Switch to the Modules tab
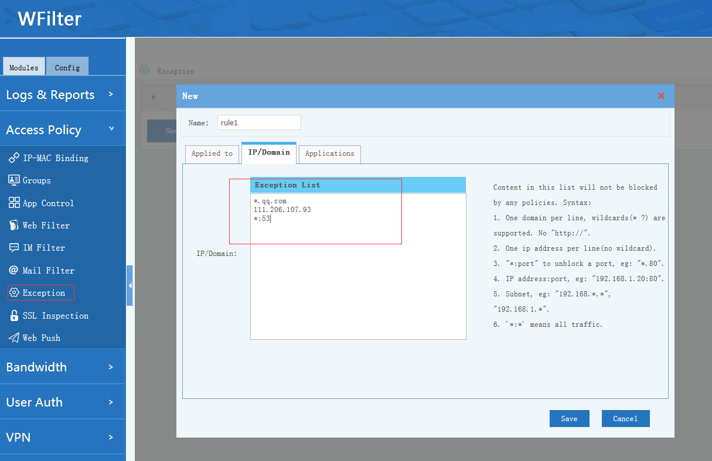The image size is (712, 461). point(24,67)
